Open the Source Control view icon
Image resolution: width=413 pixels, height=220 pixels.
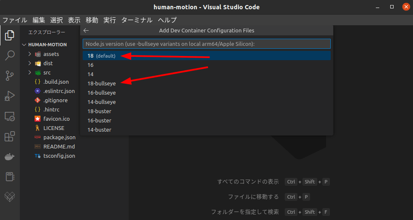tap(10, 76)
